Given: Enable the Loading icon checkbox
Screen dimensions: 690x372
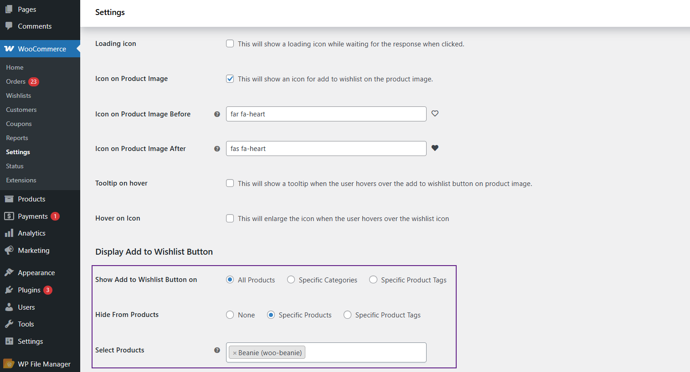Looking at the screenshot, I should coord(230,44).
